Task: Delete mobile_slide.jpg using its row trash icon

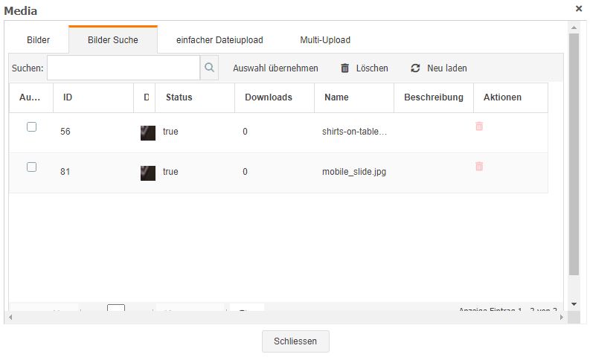Action: (479, 167)
